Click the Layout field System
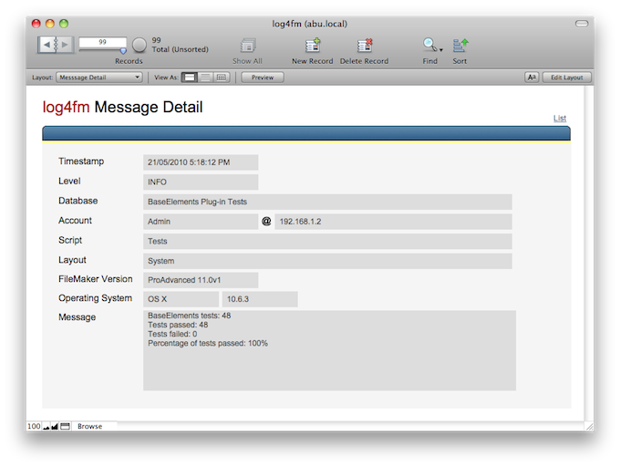 [x=327, y=262]
